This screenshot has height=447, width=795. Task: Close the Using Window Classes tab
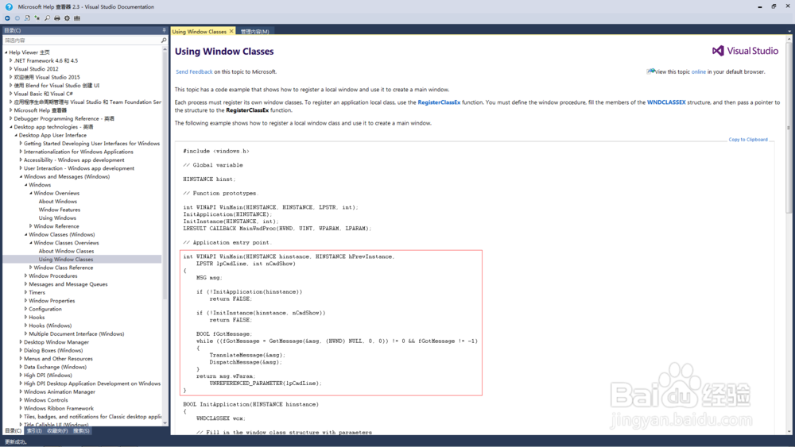231,32
